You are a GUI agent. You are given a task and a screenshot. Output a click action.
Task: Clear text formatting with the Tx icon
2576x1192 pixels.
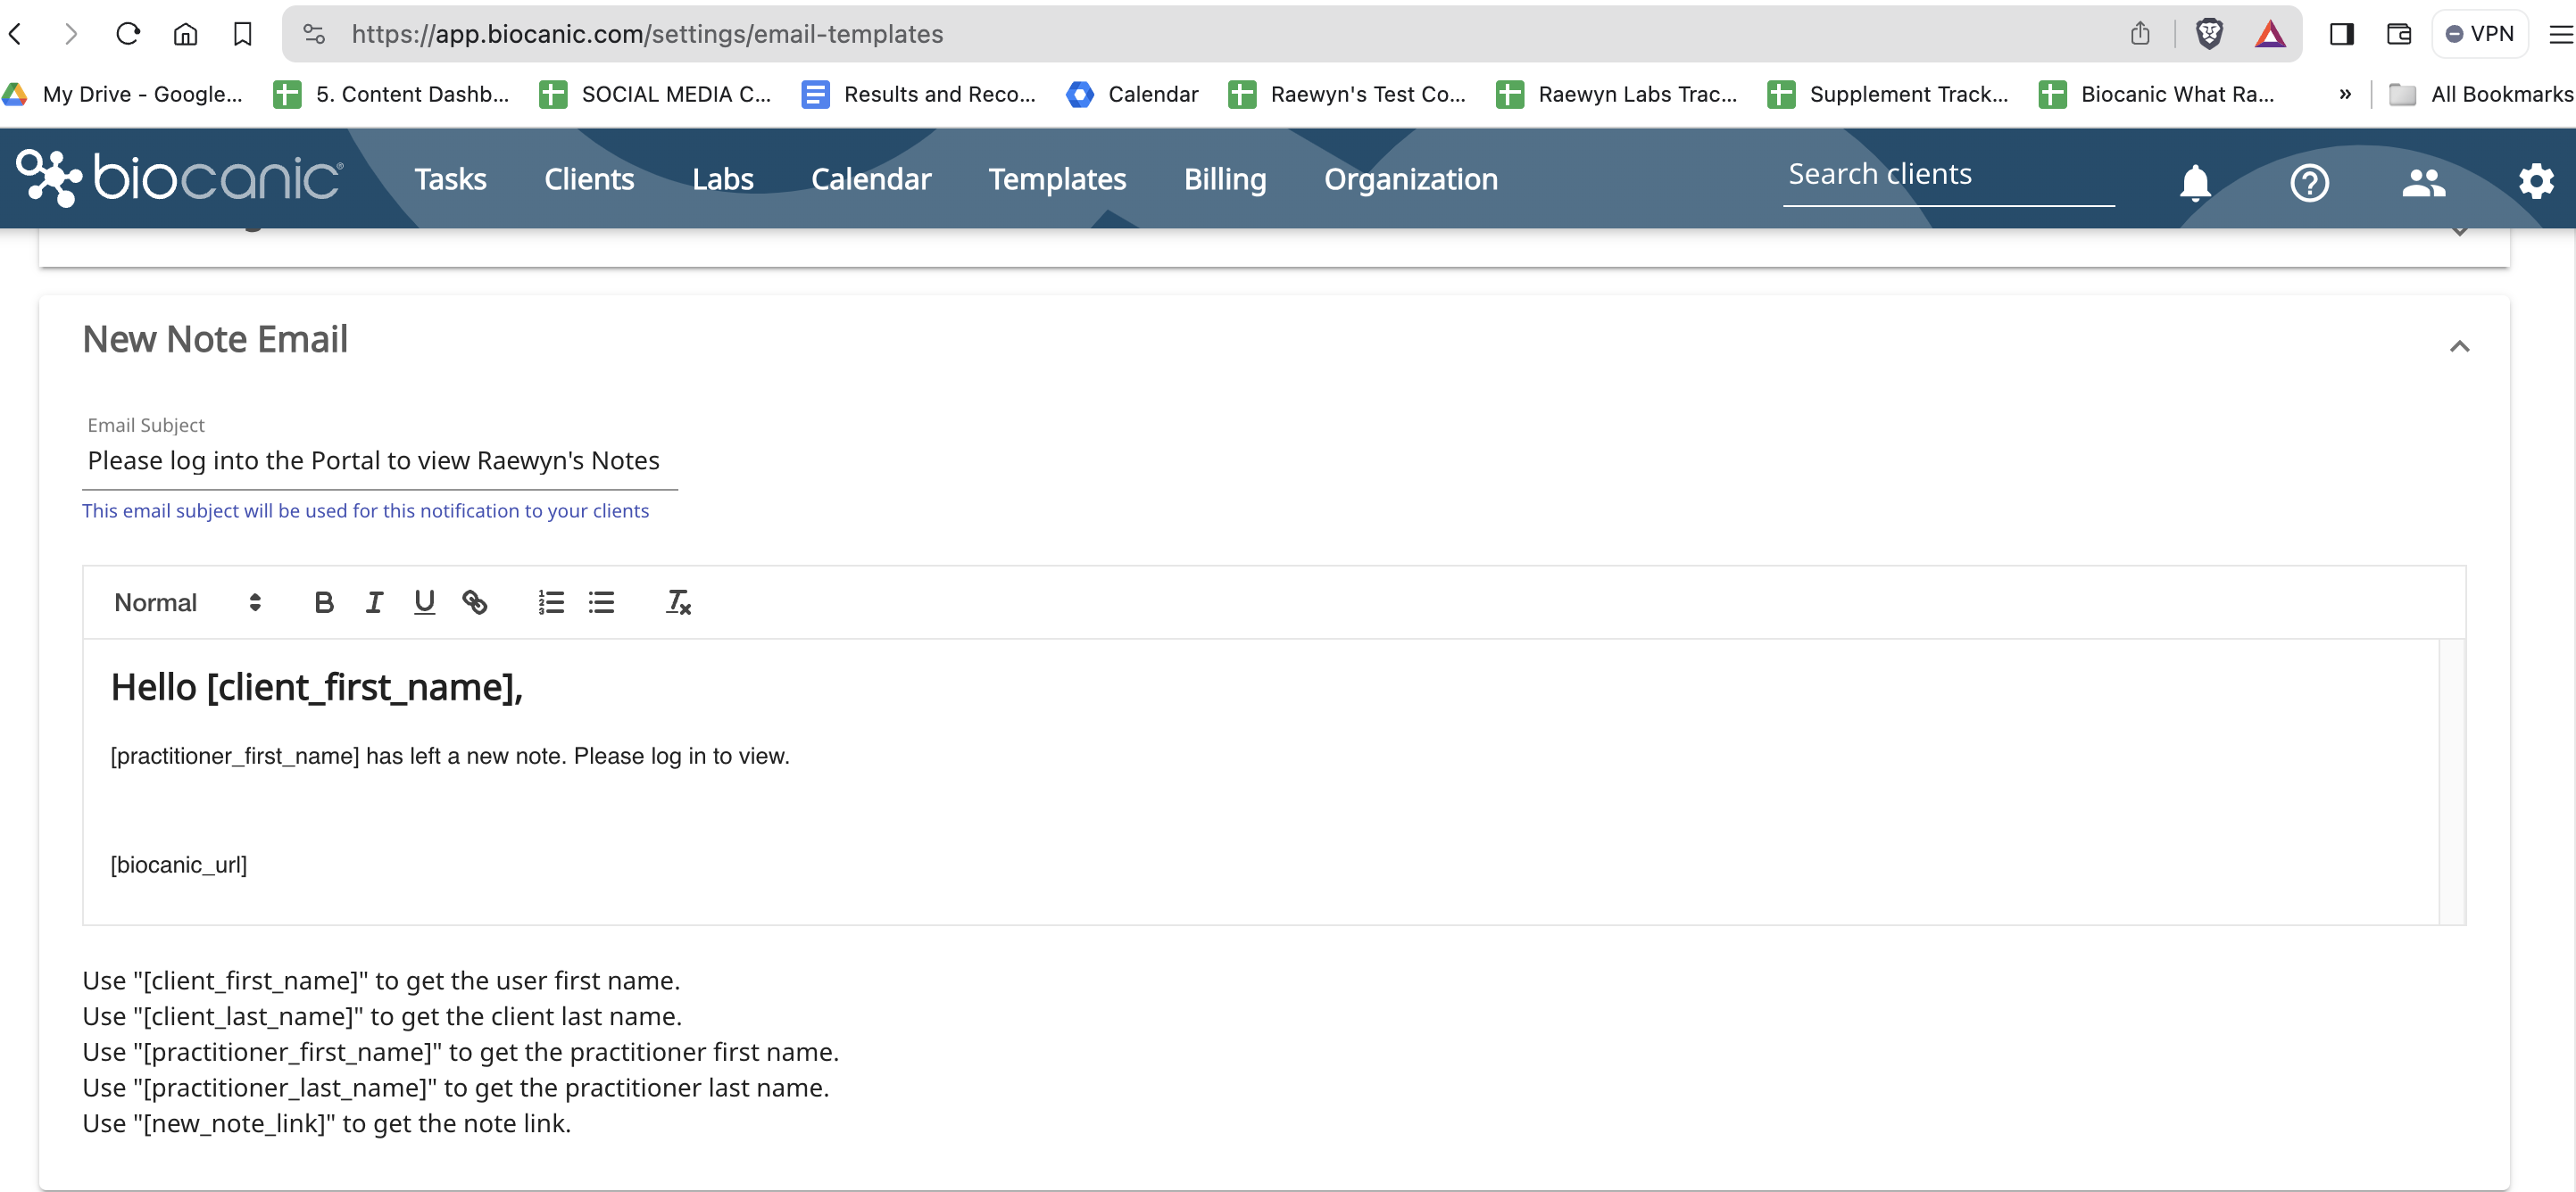coord(679,602)
